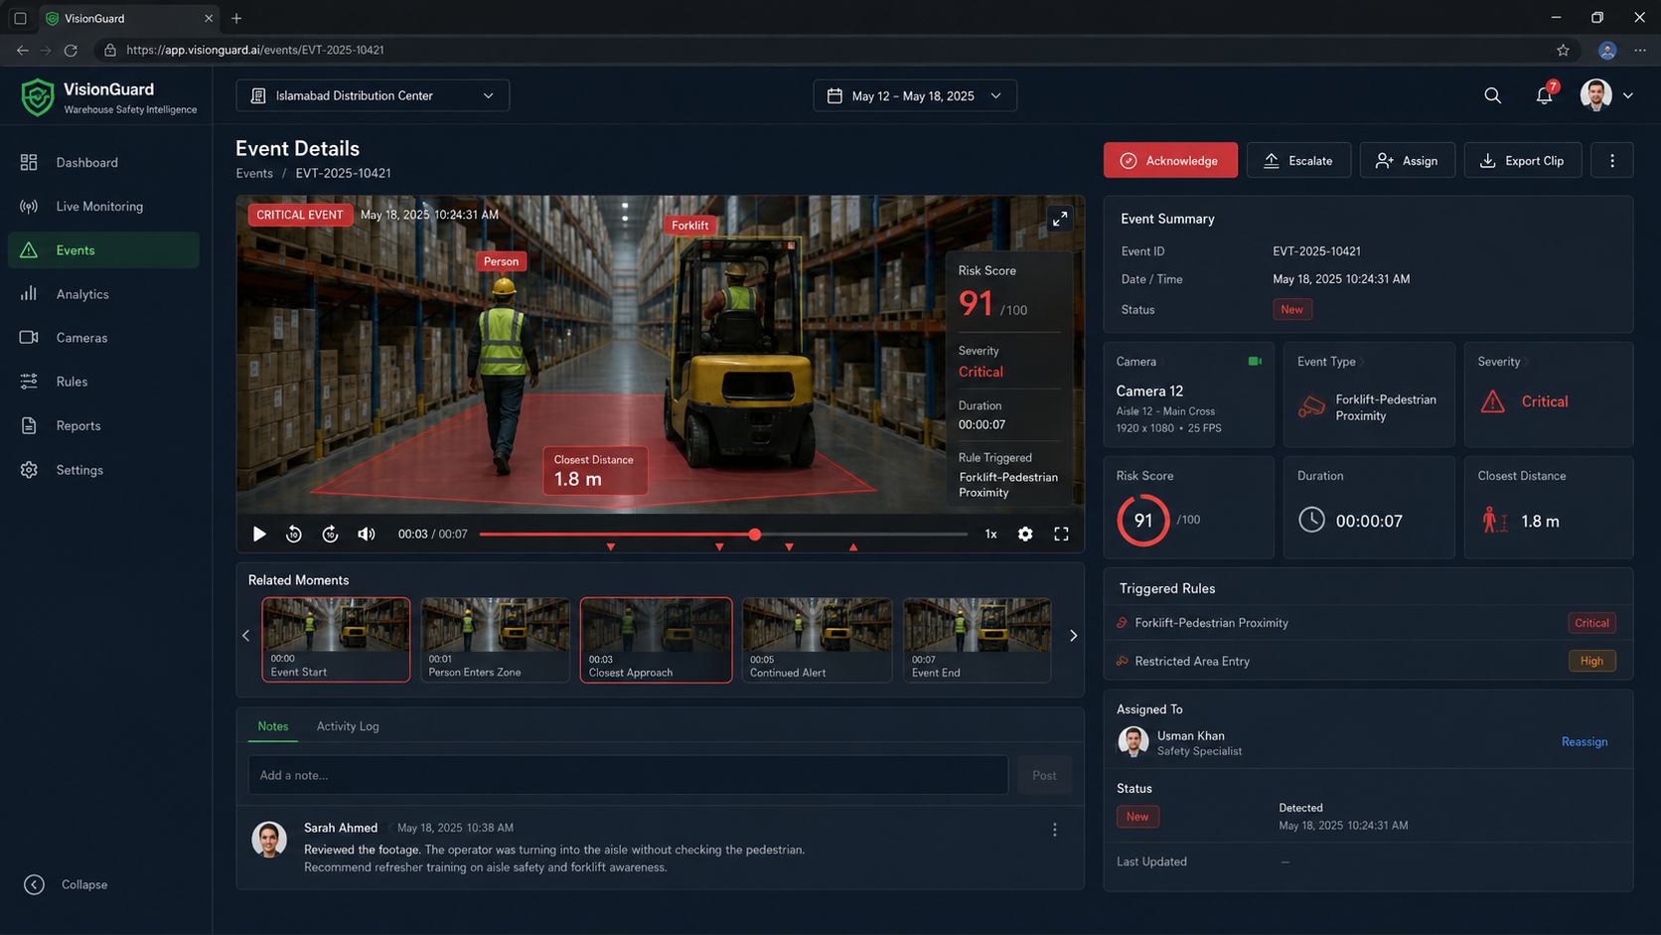Escalate the event

pos(1298,160)
